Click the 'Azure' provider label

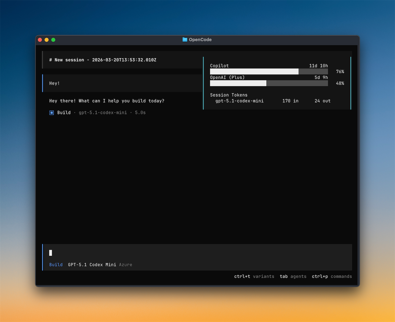125,264
